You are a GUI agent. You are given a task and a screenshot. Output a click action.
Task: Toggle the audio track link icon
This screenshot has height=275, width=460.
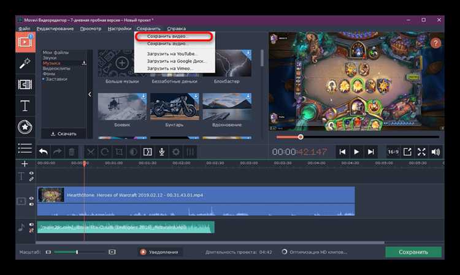[31, 230]
